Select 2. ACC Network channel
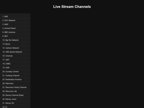The height and width of the screenshot is (108, 144). pos(15,21)
